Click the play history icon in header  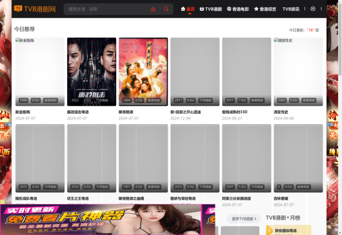313,9
